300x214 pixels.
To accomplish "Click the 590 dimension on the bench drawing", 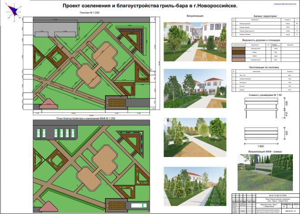I will click(x=287, y=103).
